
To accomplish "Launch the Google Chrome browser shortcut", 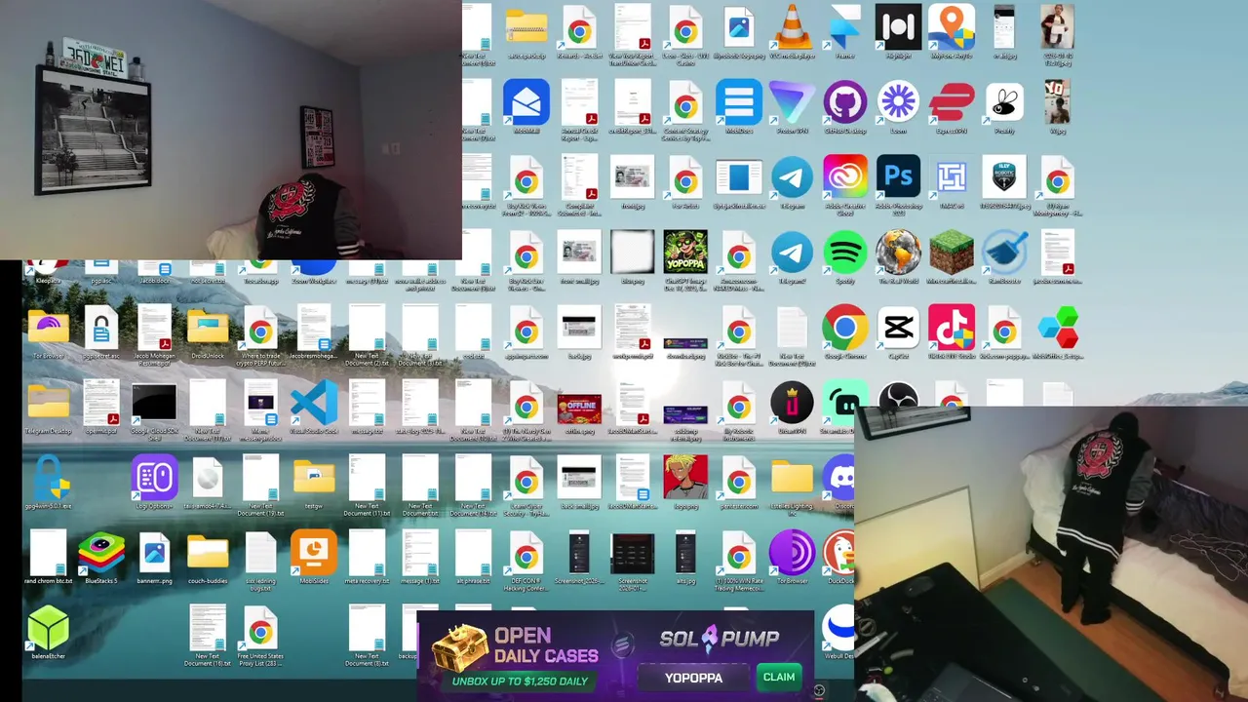I will click(844, 328).
